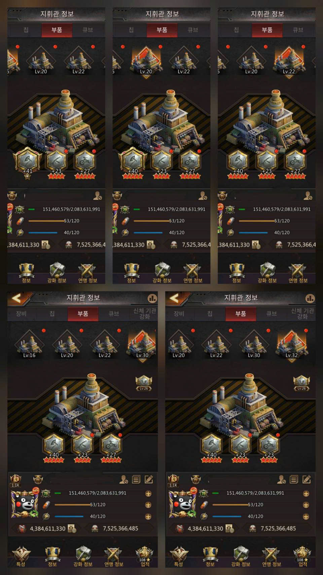Open 연맹 정보 in the panel with highlighted Lv.22
Image resolution: width=323 pixels, height=575 pixels.
click(298, 272)
